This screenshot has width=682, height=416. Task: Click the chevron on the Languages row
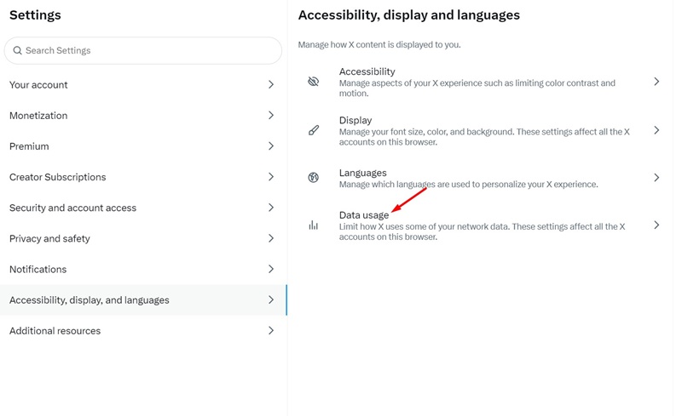(656, 178)
